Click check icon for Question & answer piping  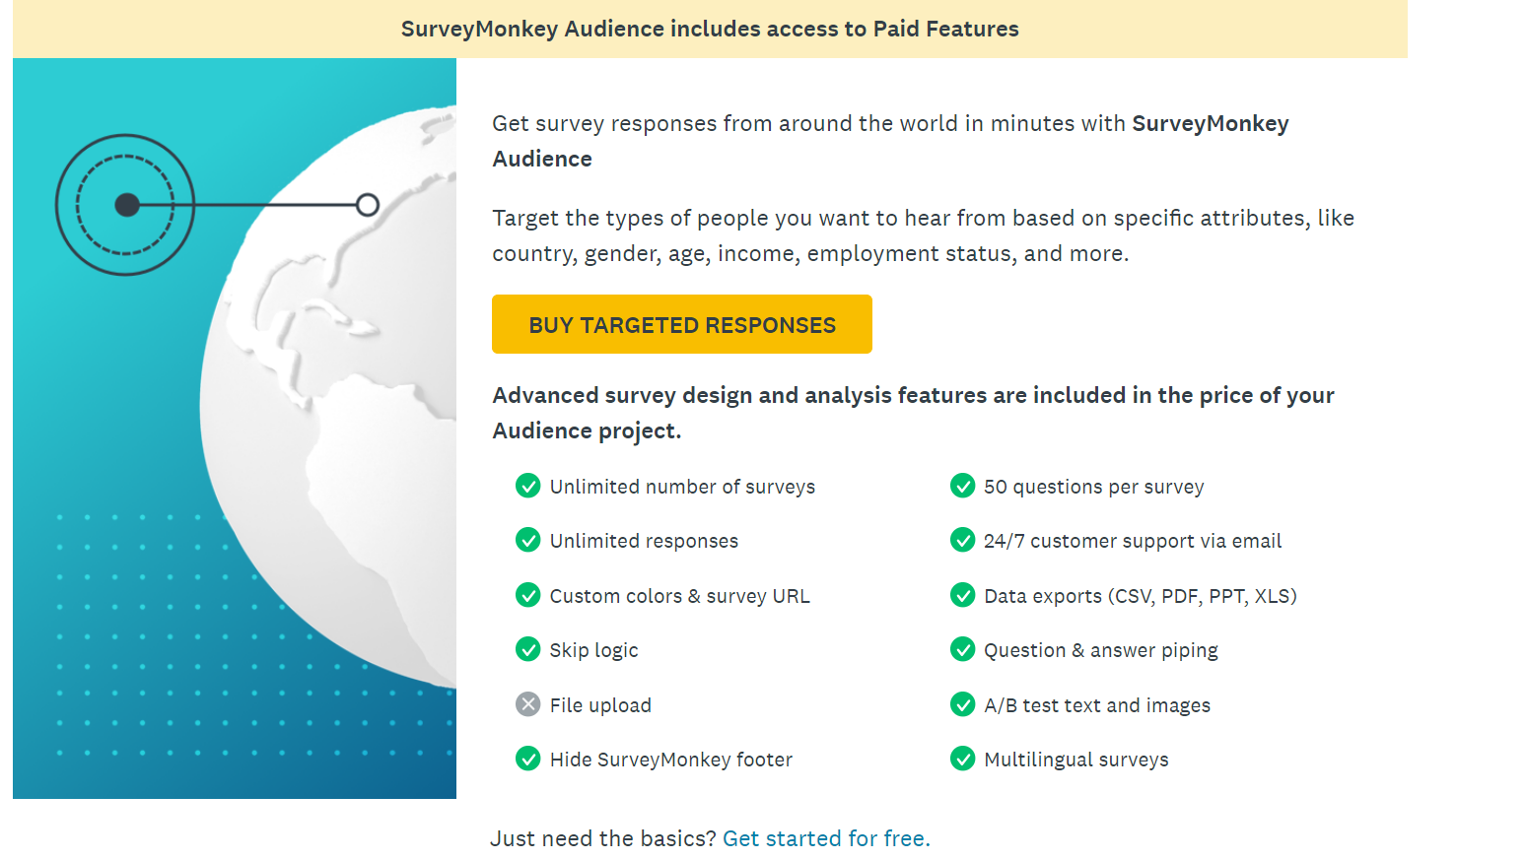[962, 649]
